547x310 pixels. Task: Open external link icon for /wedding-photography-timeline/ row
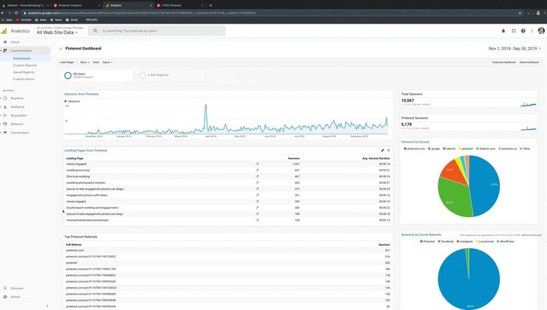[x=257, y=182]
